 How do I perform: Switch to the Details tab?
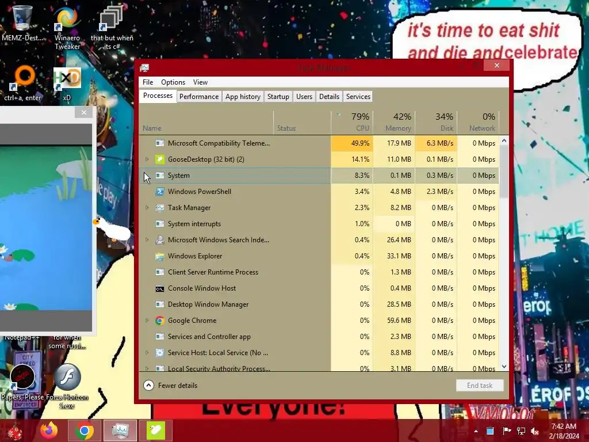[x=329, y=97]
